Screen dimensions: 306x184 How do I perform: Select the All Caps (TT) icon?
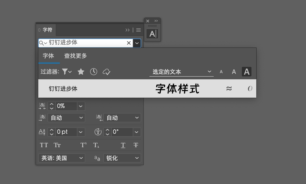click(x=44, y=145)
